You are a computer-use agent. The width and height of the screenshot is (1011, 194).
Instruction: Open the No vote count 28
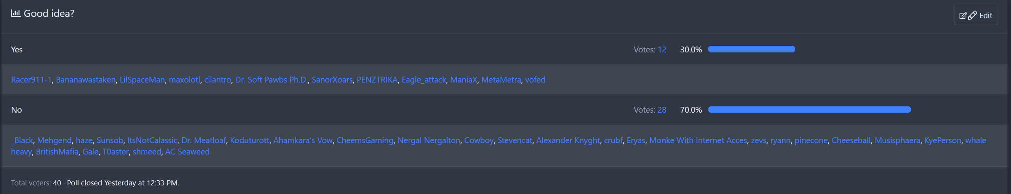(x=662, y=110)
